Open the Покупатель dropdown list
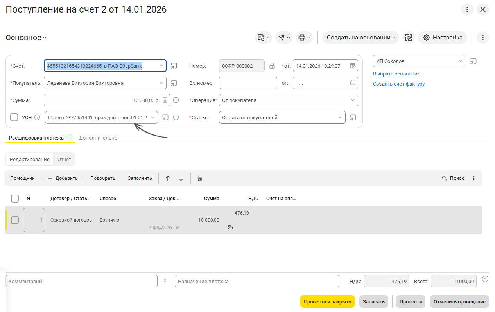495x312 pixels. click(161, 83)
